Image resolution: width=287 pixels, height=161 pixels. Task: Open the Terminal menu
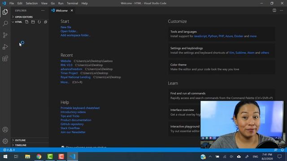pos(72,3)
